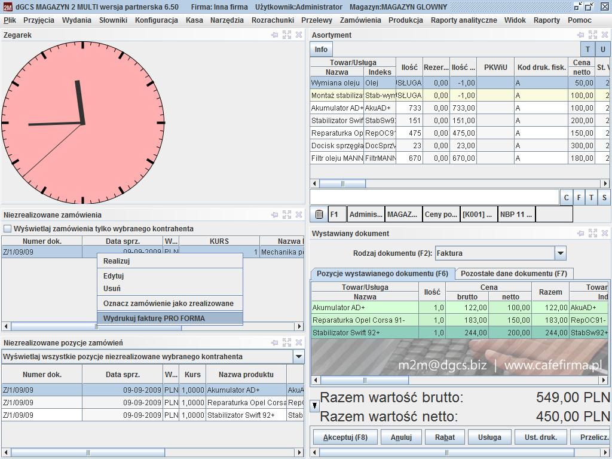The width and height of the screenshot is (612, 459).
Task: Toggle the T button in Asortyment header
Action: click(587, 49)
